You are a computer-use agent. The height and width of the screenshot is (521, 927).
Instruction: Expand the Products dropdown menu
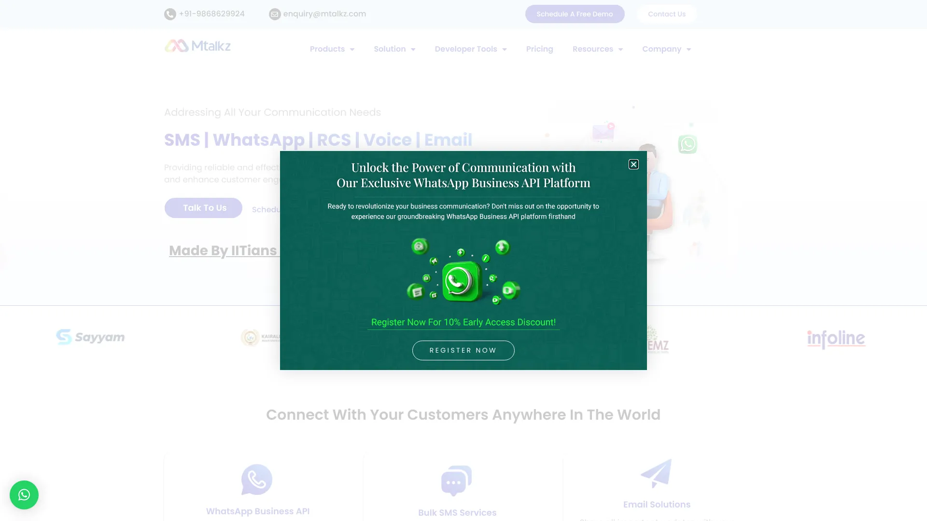pyautogui.click(x=332, y=49)
